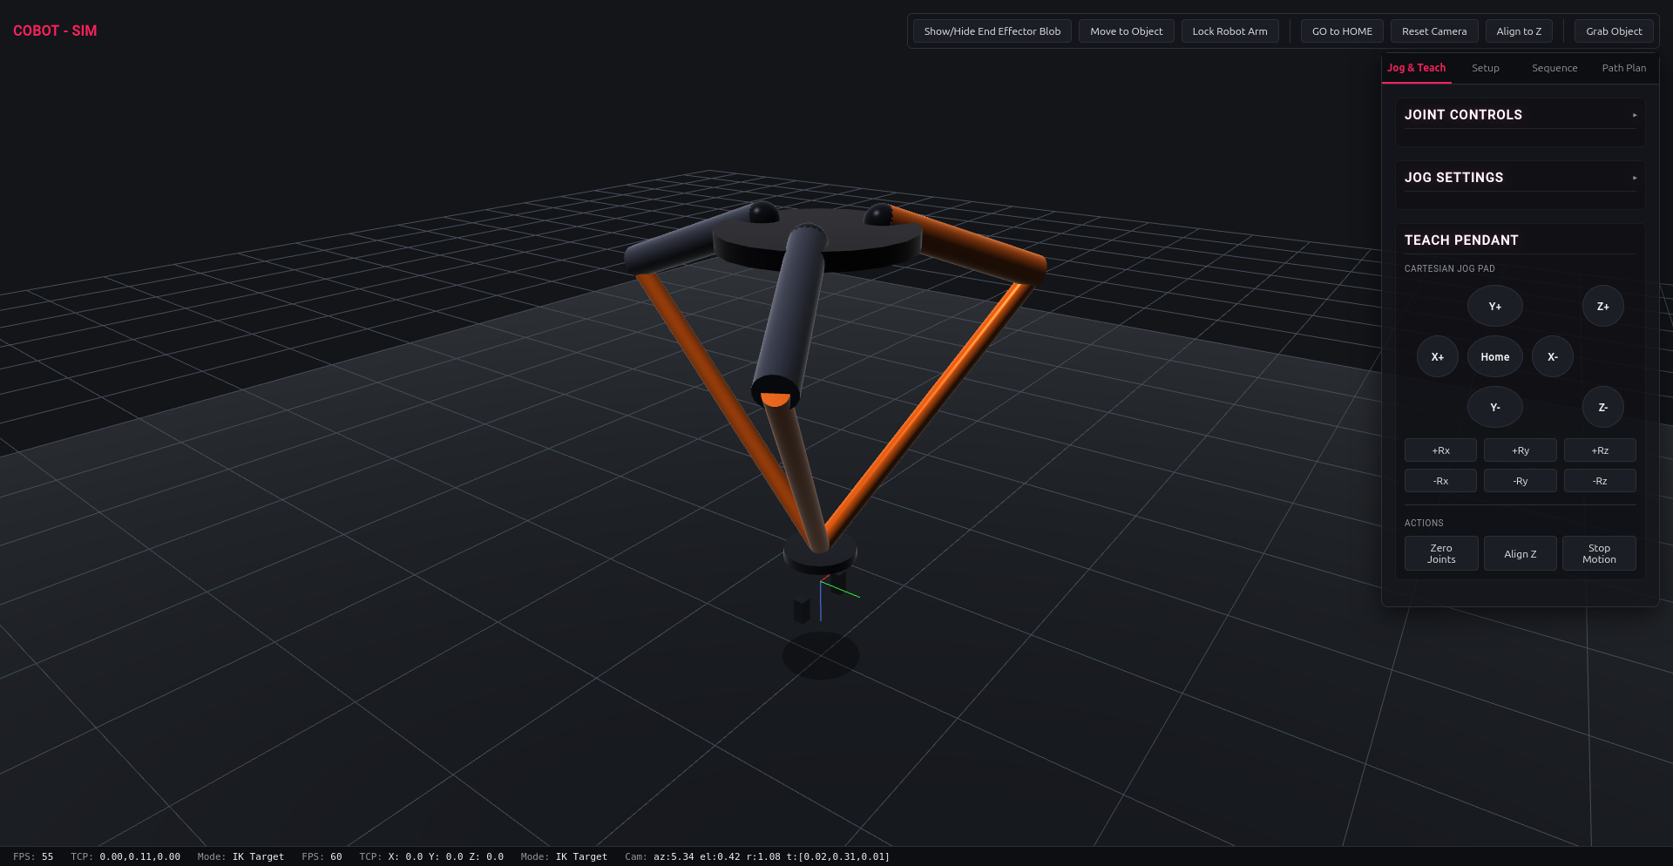Jog in Y+ direction
The image size is (1673, 866).
tap(1494, 306)
